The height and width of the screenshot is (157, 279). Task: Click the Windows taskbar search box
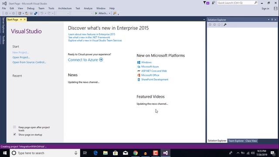[45, 153]
